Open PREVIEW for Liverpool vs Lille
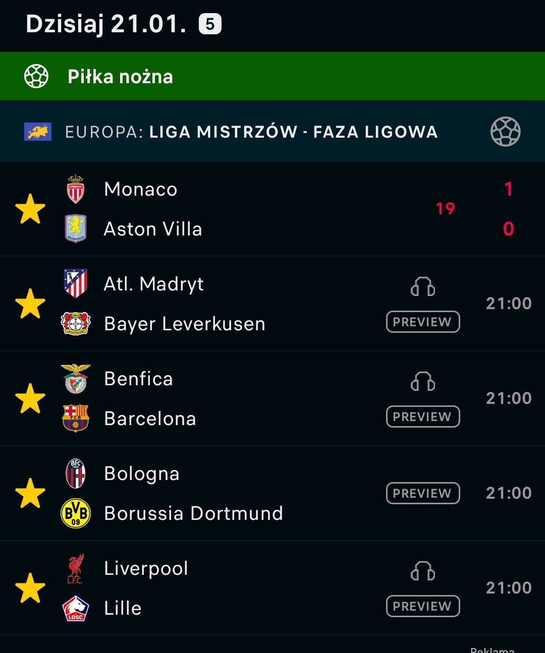 [x=423, y=606]
